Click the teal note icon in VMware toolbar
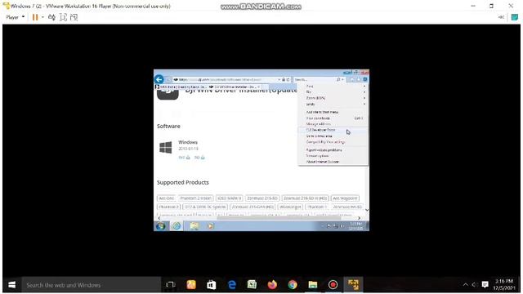The width and height of the screenshot is (523, 294). pos(515,17)
